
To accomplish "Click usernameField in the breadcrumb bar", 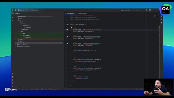I will pyautogui.click(x=54, y=89).
